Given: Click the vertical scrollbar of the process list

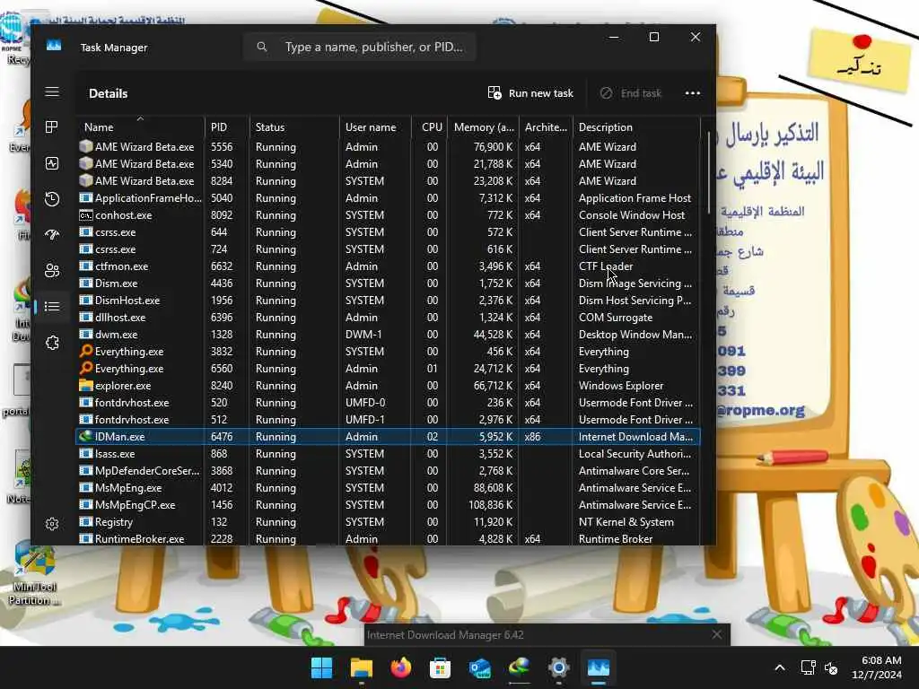Looking at the screenshot, I should click(709, 173).
